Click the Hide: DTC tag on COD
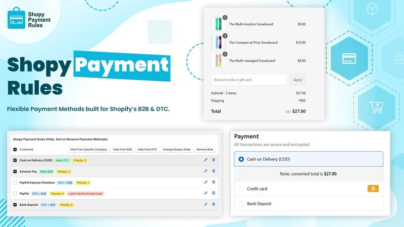Screen dimensions: 404x227 click(x=62, y=160)
